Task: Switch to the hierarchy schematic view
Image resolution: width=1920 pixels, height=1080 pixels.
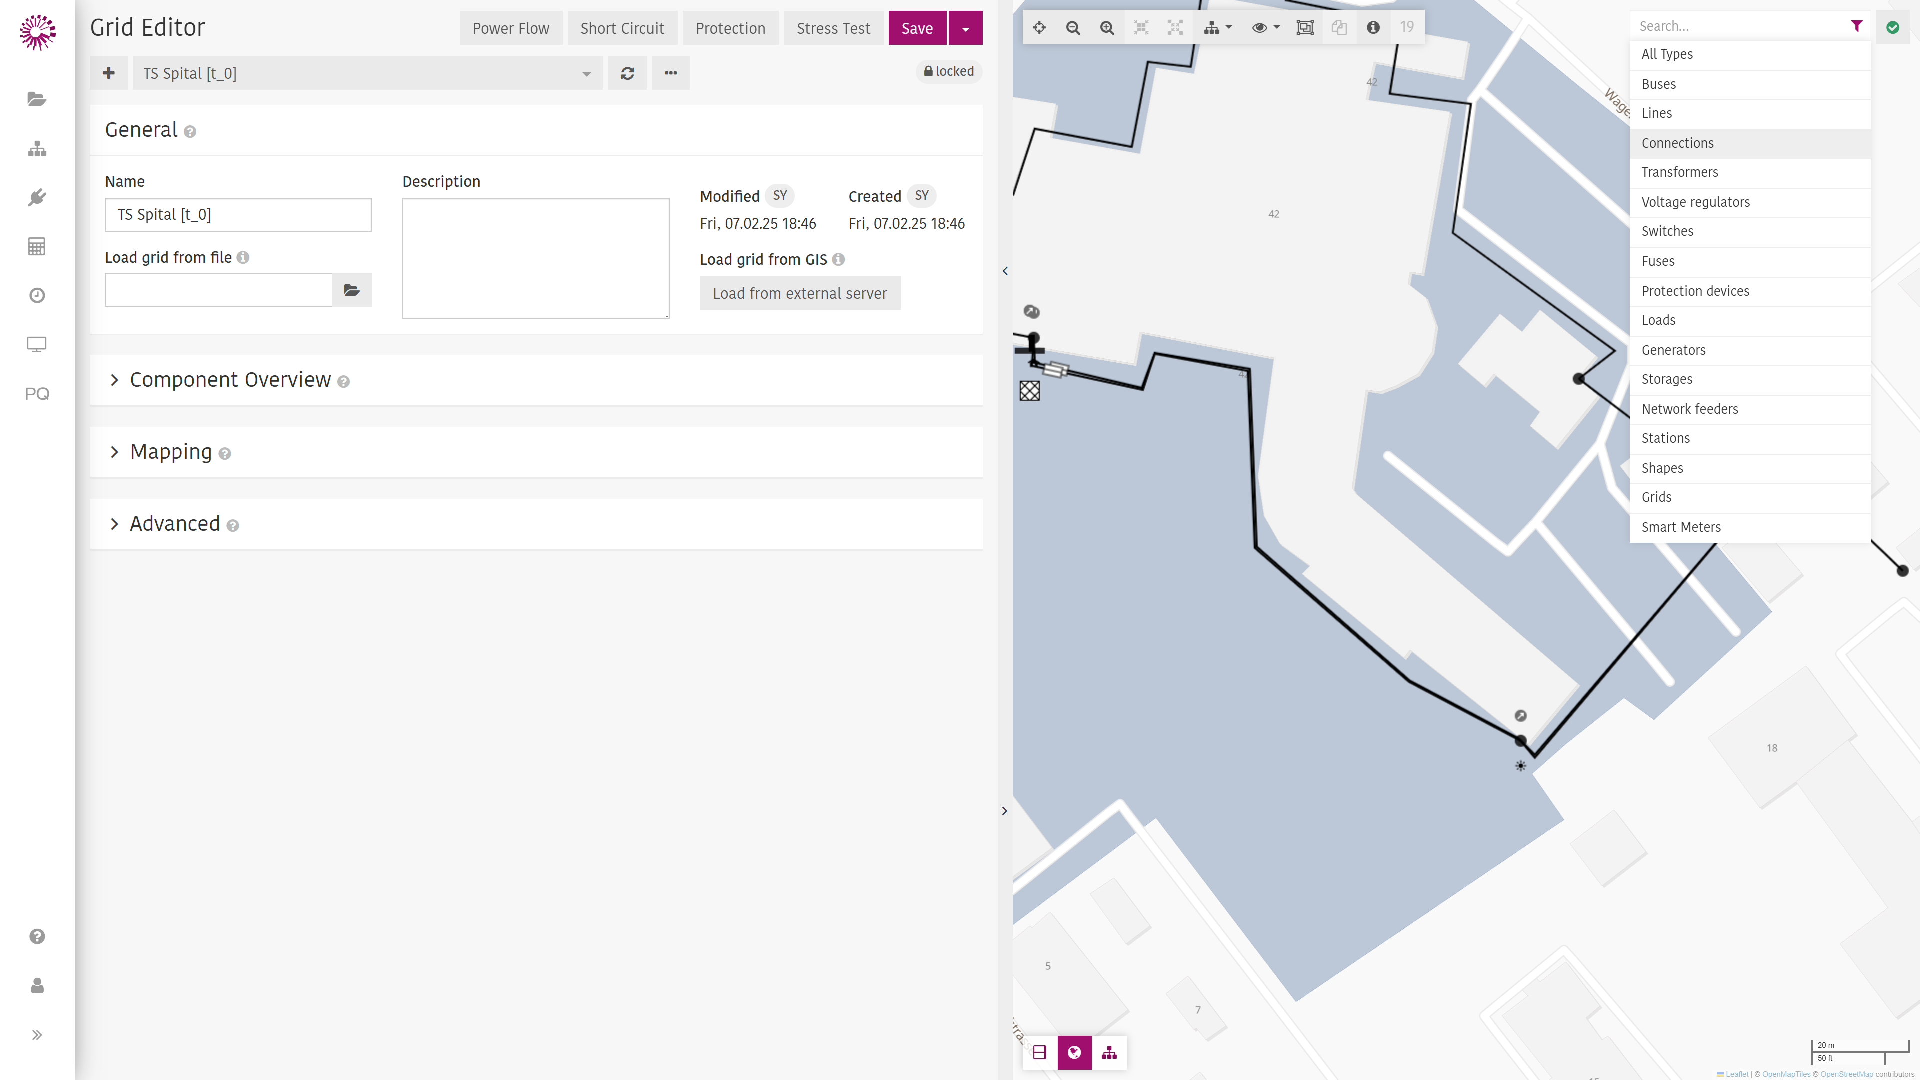Action: click(x=1109, y=1052)
